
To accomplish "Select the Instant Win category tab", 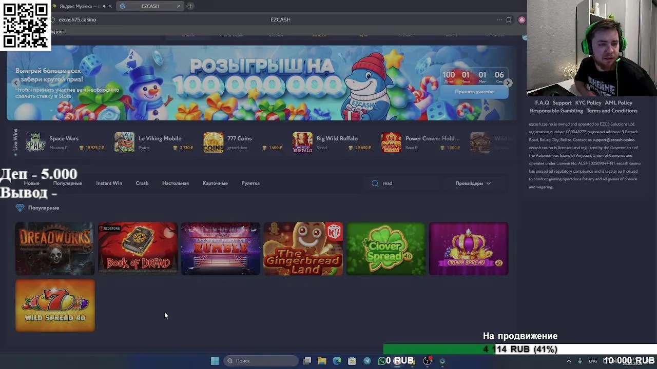I will pos(109,183).
